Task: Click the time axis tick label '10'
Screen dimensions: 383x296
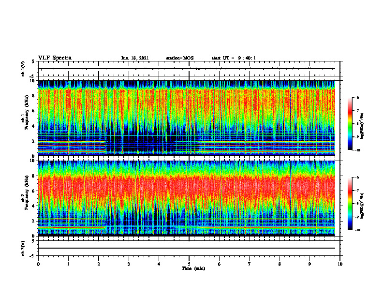Action: click(x=340, y=264)
